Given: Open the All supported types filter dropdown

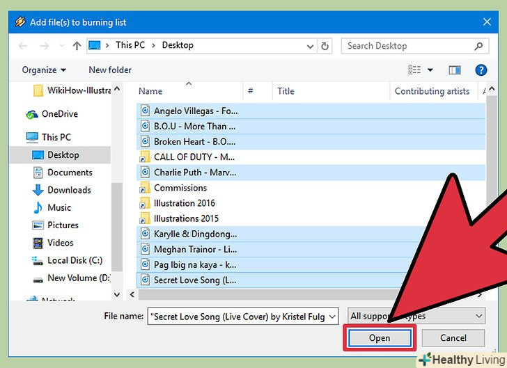Looking at the screenshot, I should point(416,316).
